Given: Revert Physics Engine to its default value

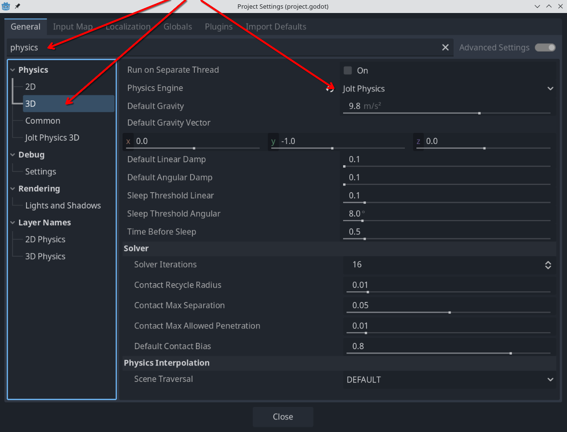Looking at the screenshot, I should click(x=330, y=89).
